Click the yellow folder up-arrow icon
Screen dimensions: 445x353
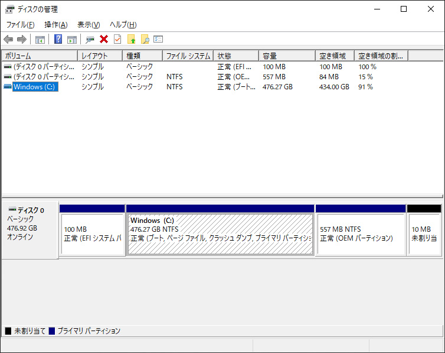pyautogui.click(x=132, y=39)
